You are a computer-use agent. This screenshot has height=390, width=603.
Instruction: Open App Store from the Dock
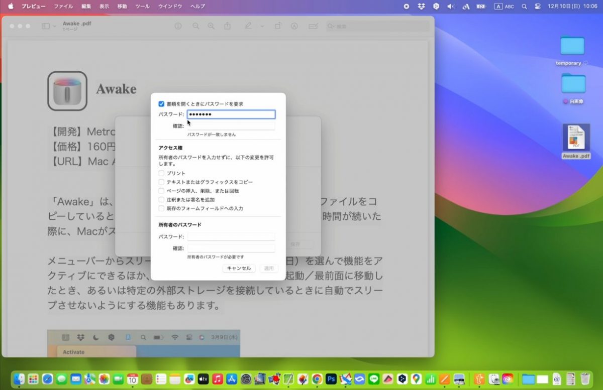[x=232, y=378]
